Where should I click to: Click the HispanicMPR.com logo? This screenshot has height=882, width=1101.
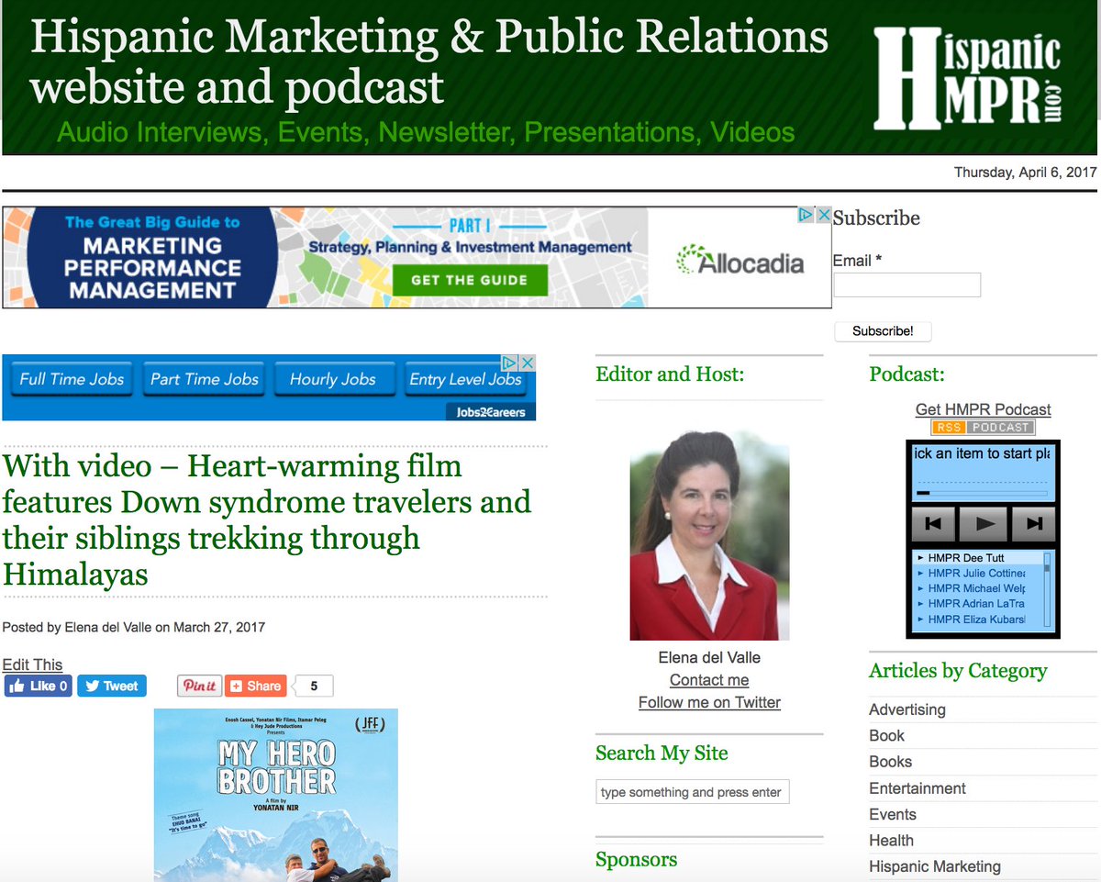point(968,77)
